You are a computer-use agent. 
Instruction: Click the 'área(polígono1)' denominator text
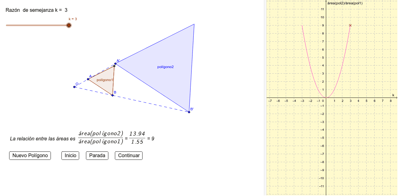[101, 142]
